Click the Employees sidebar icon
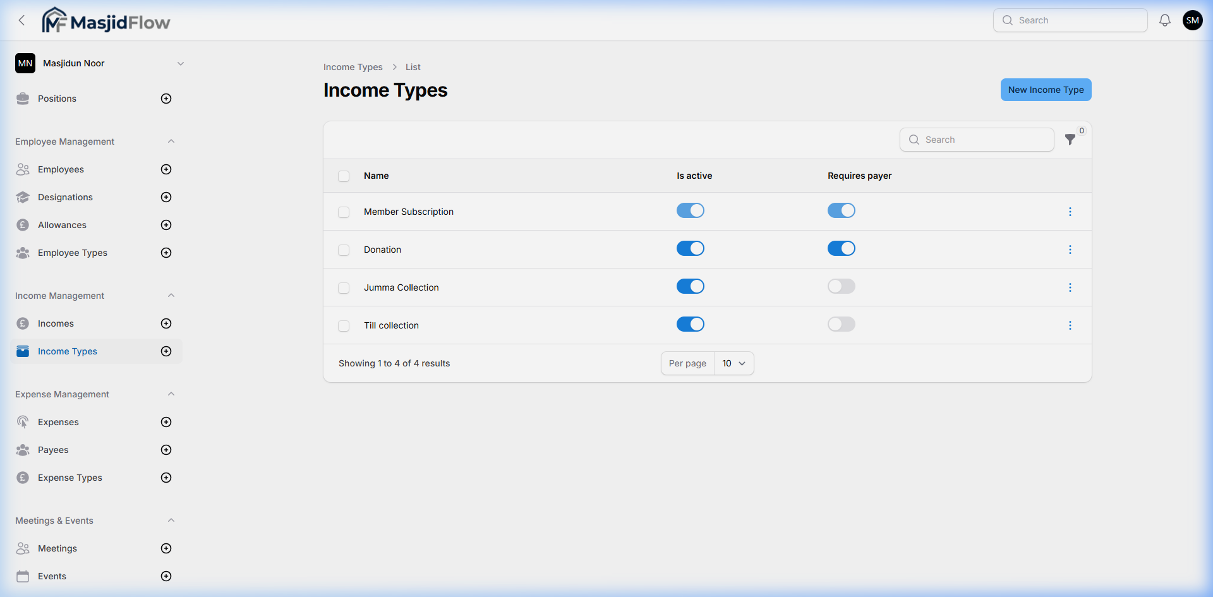This screenshot has width=1213, height=597. [23, 169]
